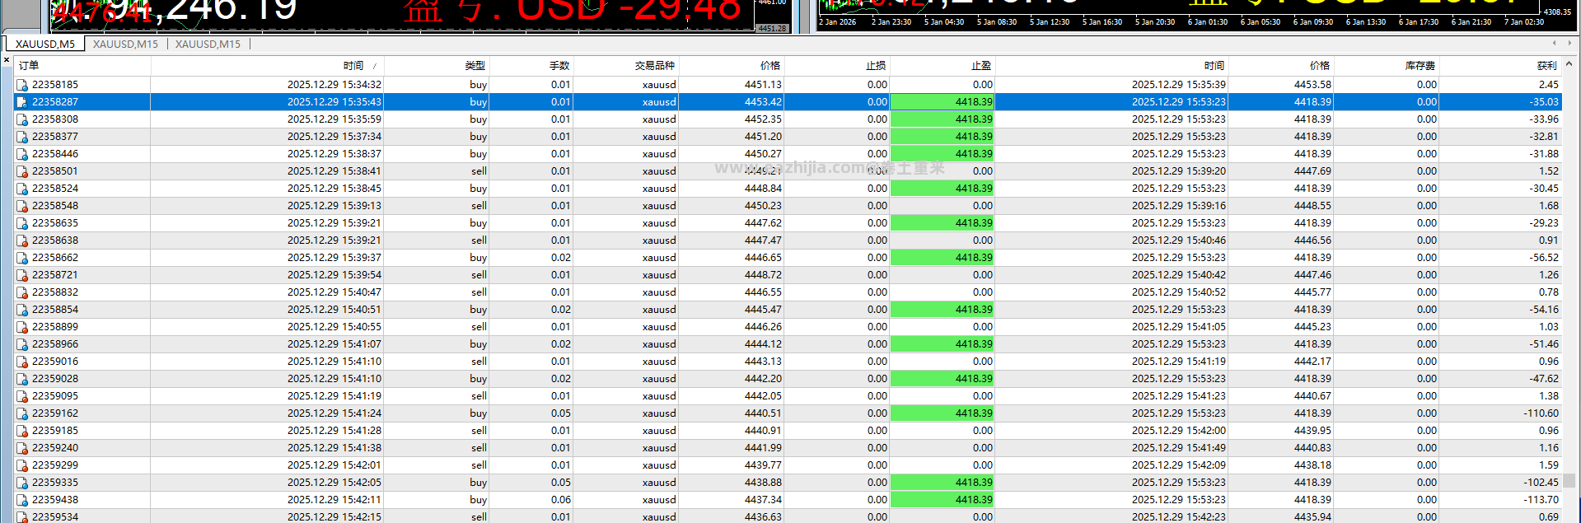Select the close time 2025.12.29 15:42:23

click(1178, 517)
